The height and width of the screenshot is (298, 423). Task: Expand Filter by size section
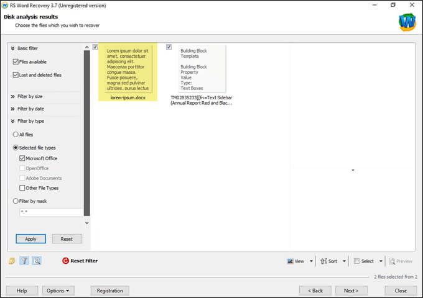[x=12, y=96]
